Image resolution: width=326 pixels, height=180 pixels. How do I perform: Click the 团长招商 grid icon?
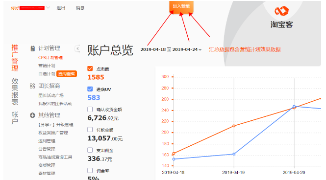point(32,86)
